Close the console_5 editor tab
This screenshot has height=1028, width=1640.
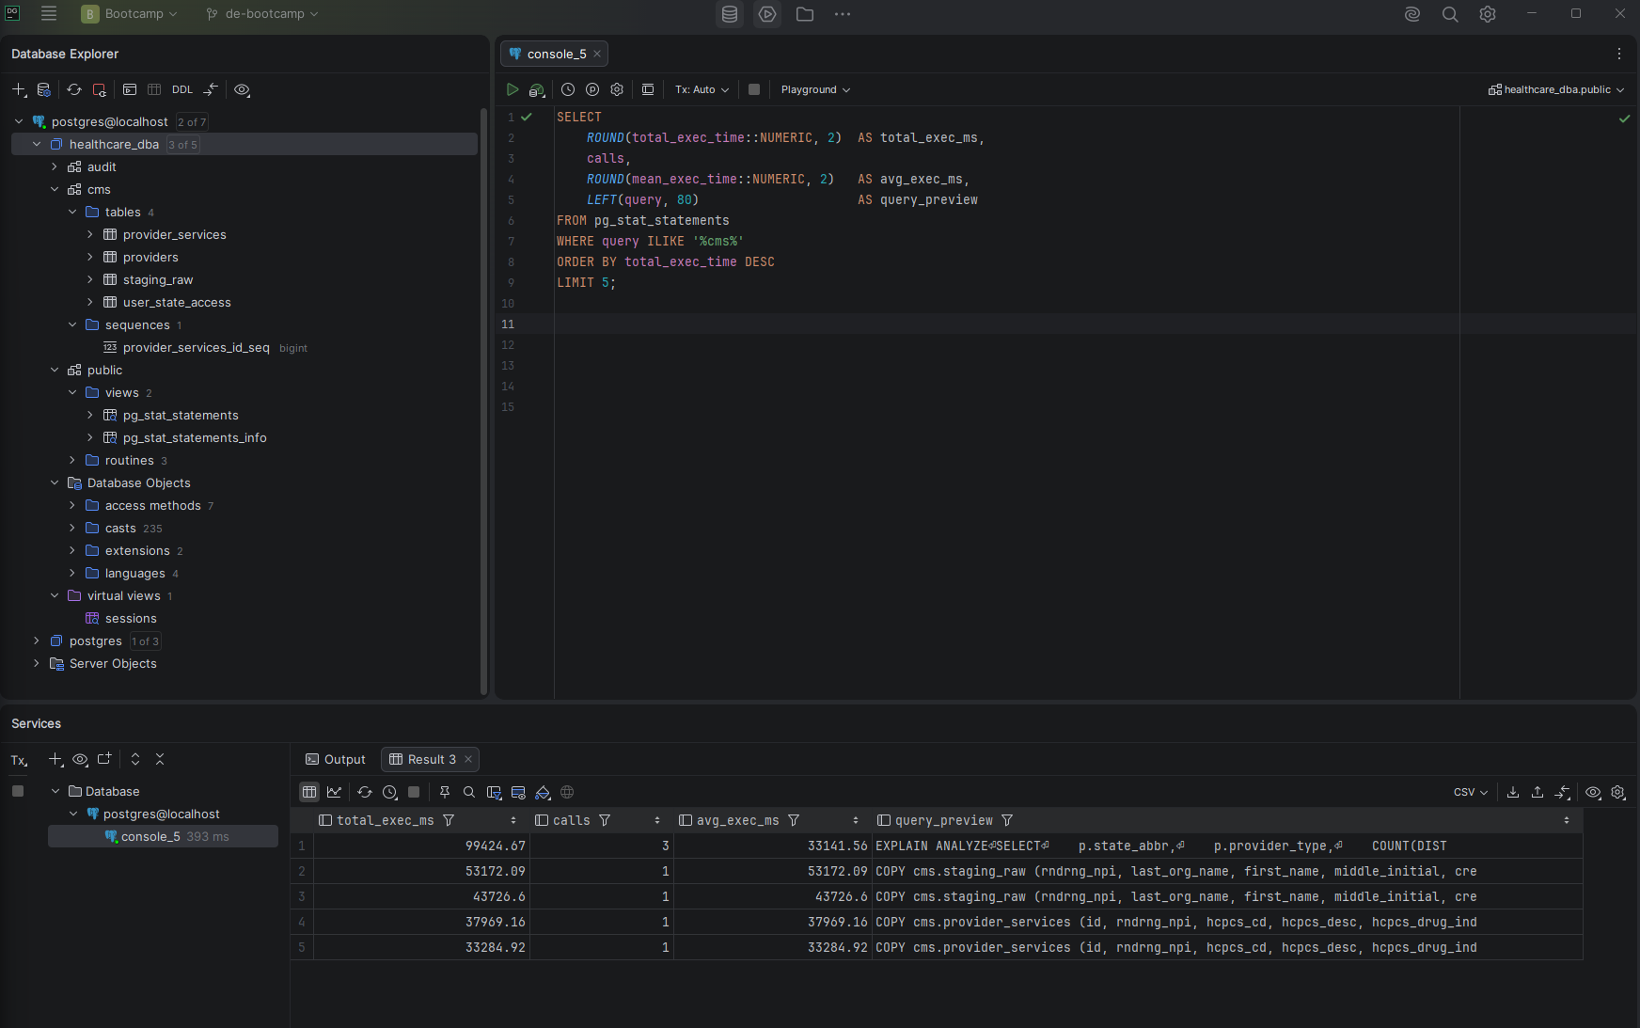pos(597,54)
